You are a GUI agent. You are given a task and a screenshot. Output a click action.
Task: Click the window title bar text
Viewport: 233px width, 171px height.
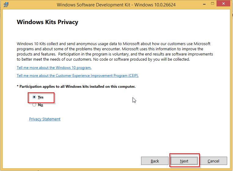point(116,5)
